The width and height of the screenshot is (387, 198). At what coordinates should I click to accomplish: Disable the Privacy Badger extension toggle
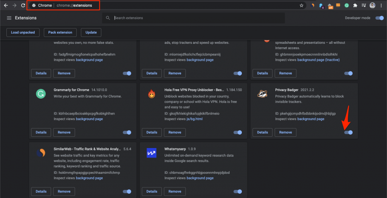click(348, 132)
